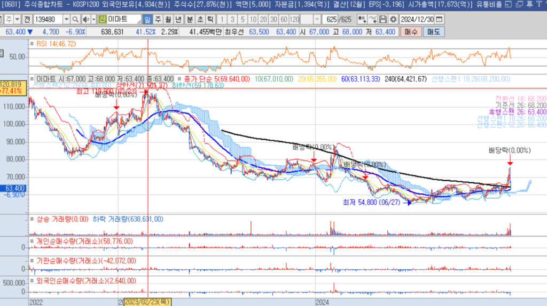Toggle the 상승 거래량 volume indicator marker
547x306 pixels.
[x=32, y=219]
